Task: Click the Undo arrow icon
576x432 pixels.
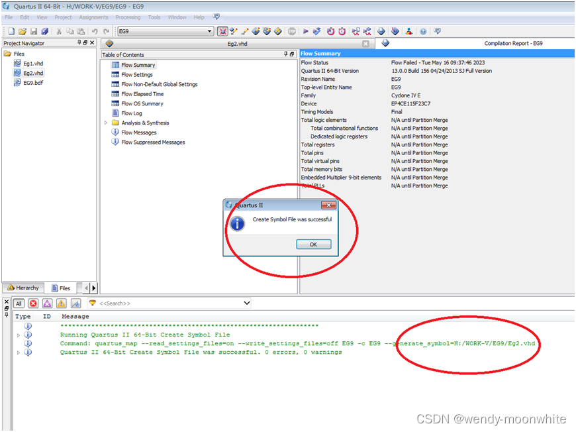Action: [x=95, y=31]
